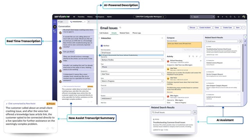Click the Save button
Image resolution: width=250 pixels, height=140 pixels.
pyautogui.click(x=238, y=28)
